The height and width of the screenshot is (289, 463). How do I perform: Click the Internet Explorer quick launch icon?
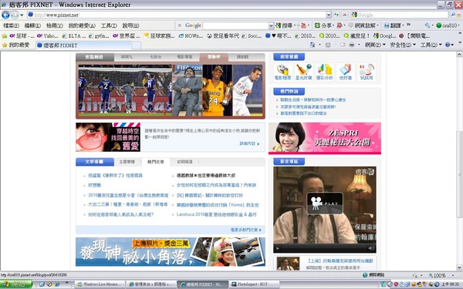(57, 284)
